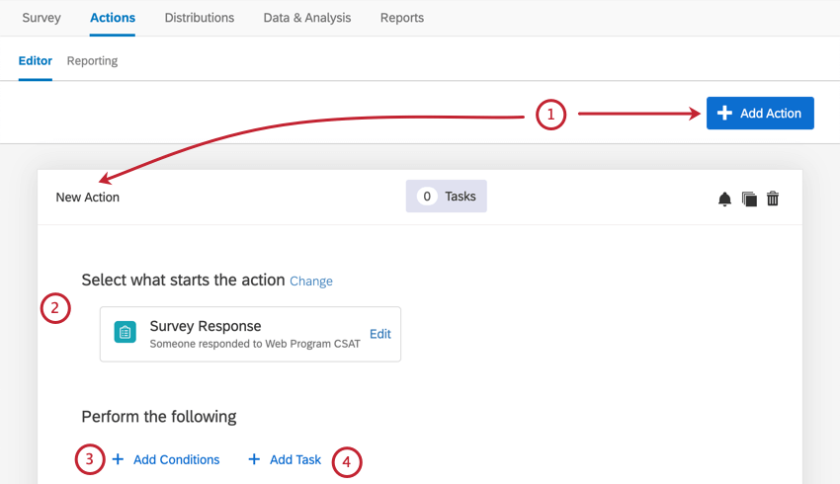Switch to the Distributions tab
Viewport: 840px width, 484px height.
point(200,18)
